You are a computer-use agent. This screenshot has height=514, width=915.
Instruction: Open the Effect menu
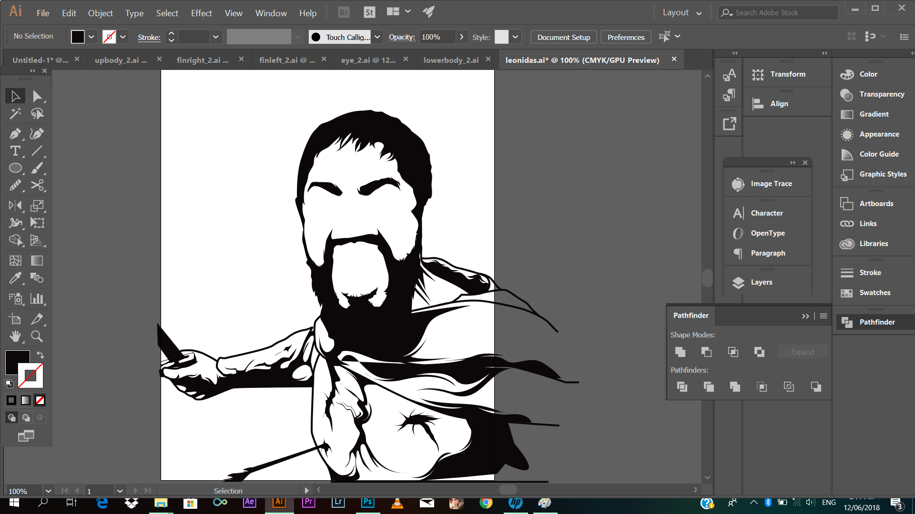click(x=201, y=13)
